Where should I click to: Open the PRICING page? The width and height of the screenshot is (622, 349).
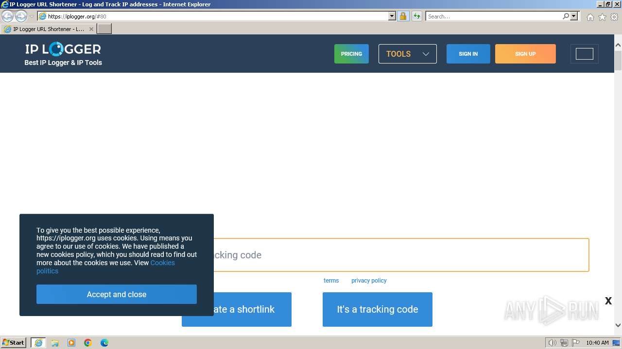point(351,54)
